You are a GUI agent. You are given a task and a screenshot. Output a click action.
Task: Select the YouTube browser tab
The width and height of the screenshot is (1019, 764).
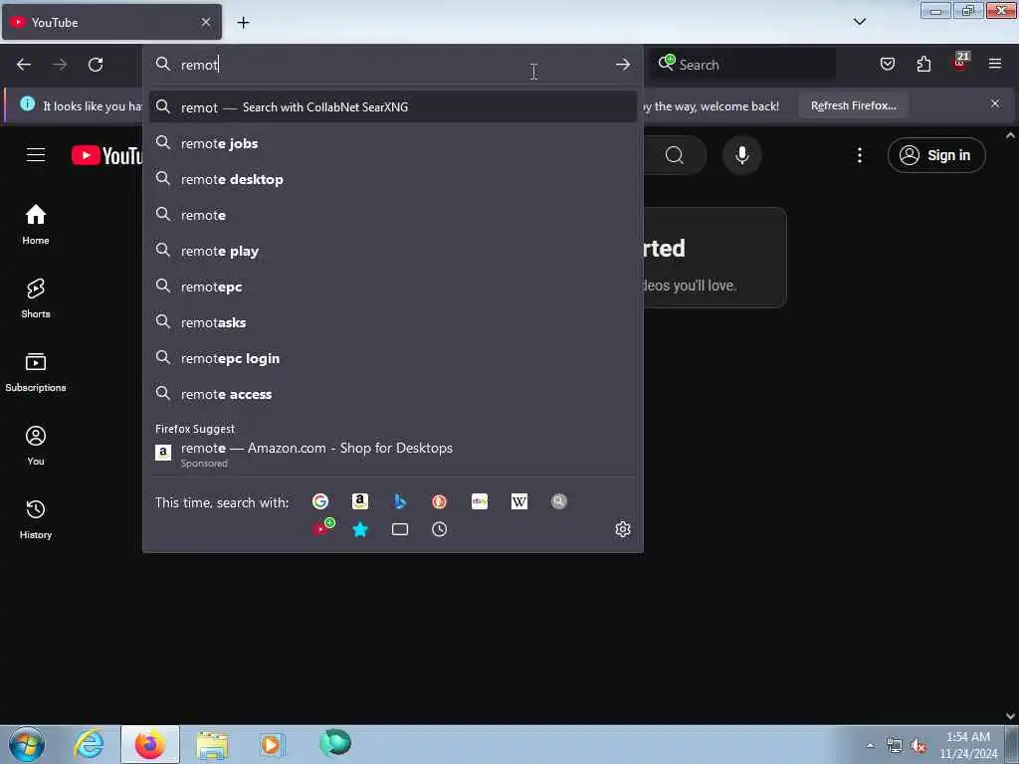111,22
